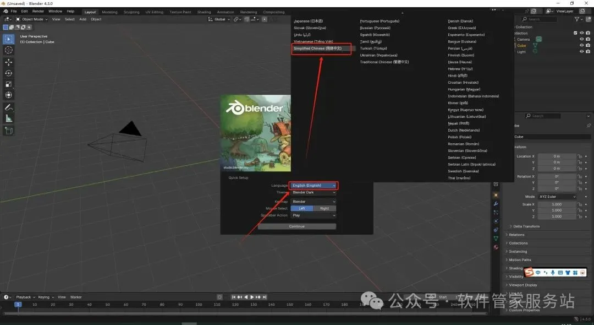594x325 pixels.
Task: Open the Object Data properties tab icon
Action: coord(496,238)
